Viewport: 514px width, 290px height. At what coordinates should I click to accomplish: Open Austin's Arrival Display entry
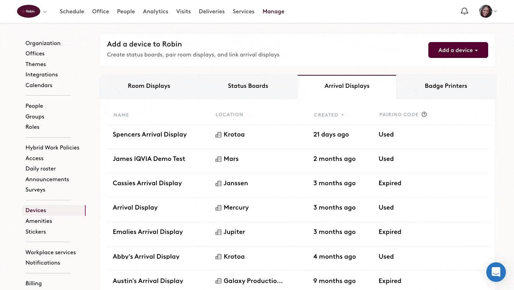(x=148, y=281)
